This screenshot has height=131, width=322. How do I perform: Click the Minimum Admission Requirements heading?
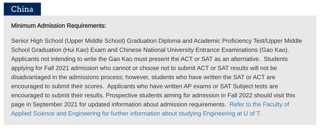click(x=58, y=26)
